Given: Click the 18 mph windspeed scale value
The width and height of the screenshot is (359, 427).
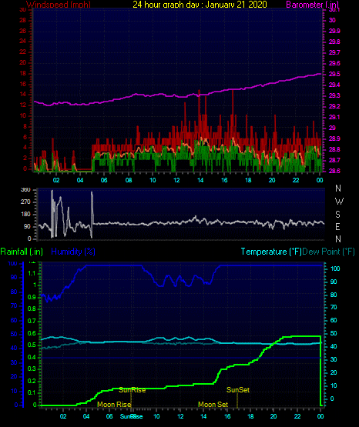Looking at the screenshot, I should (23, 74).
